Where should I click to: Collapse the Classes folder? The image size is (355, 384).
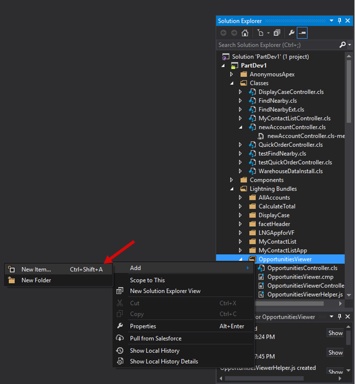pyautogui.click(x=232, y=83)
